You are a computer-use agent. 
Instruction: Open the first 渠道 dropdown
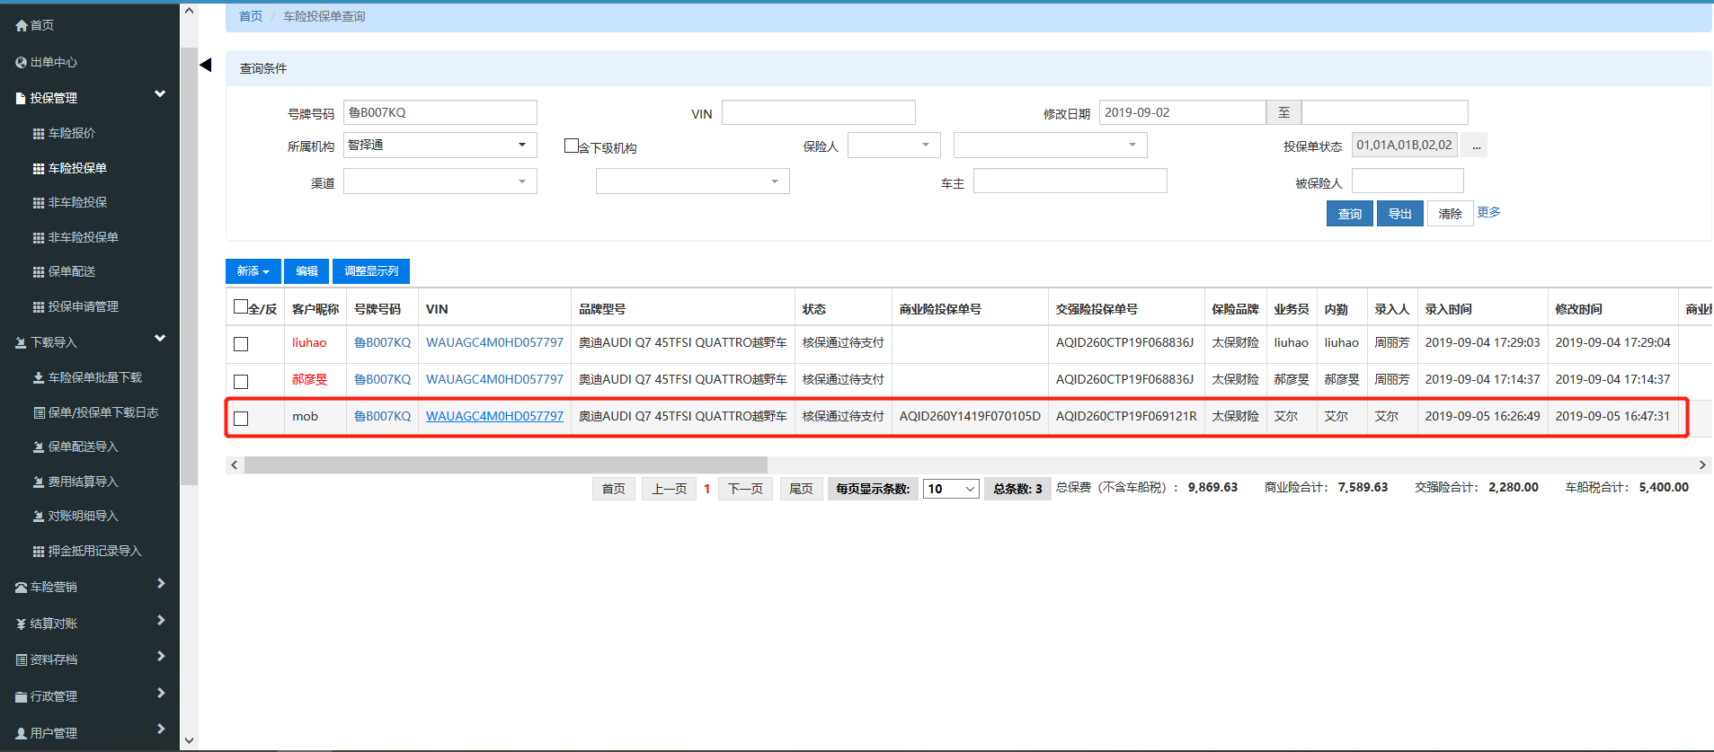click(440, 181)
